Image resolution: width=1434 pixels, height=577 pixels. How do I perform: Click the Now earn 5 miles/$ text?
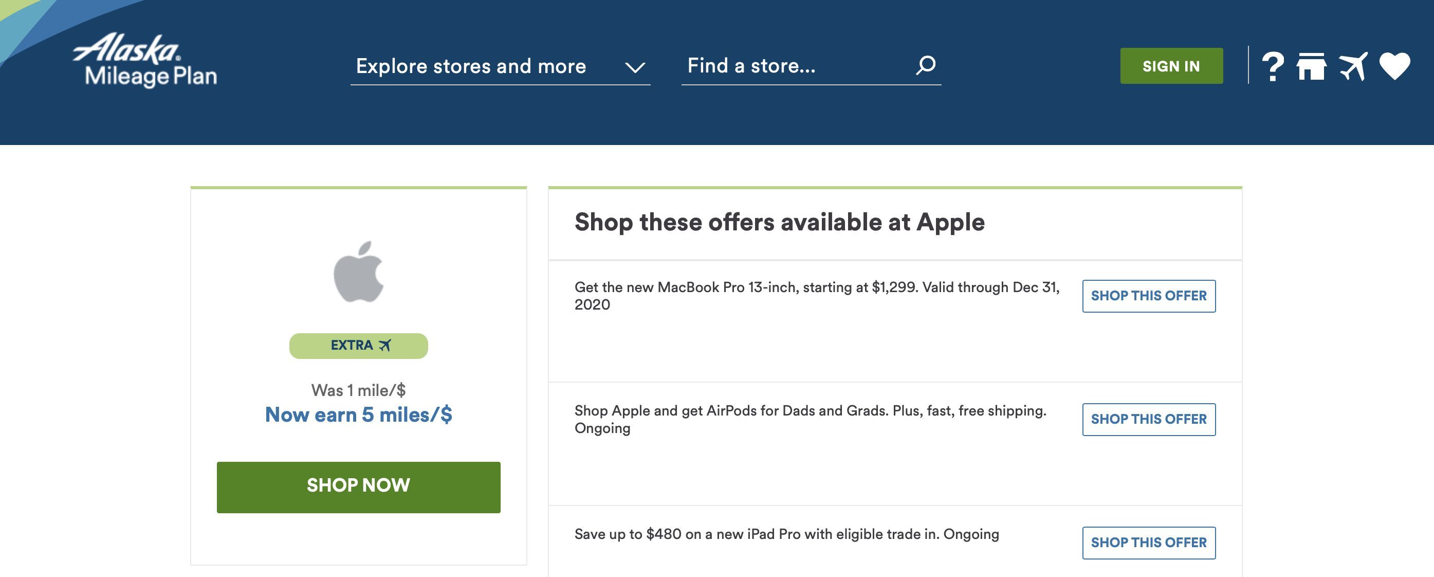point(359,415)
